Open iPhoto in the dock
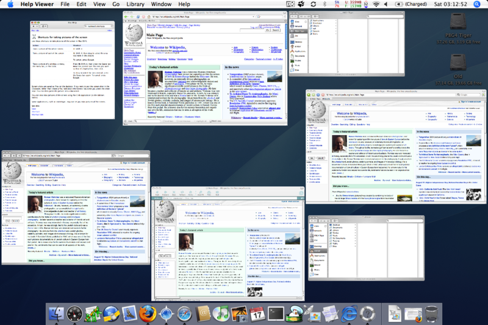The height and width of the screenshot is (325, 488). pyautogui.click(x=239, y=313)
